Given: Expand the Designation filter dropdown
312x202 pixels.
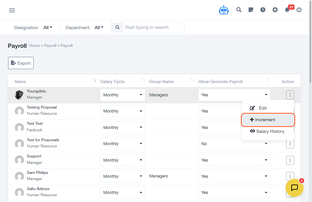Looking at the screenshot, I should coord(48,27).
